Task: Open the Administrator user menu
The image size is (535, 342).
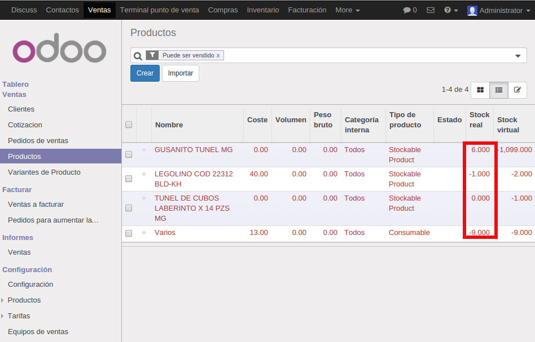Action: point(498,10)
